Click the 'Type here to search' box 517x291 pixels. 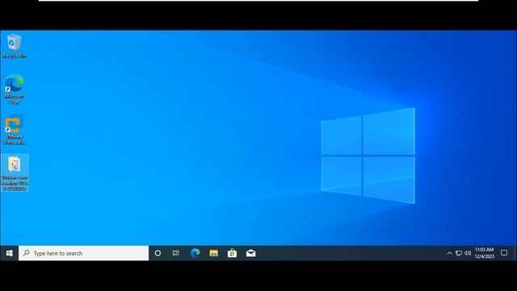pos(84,253)
